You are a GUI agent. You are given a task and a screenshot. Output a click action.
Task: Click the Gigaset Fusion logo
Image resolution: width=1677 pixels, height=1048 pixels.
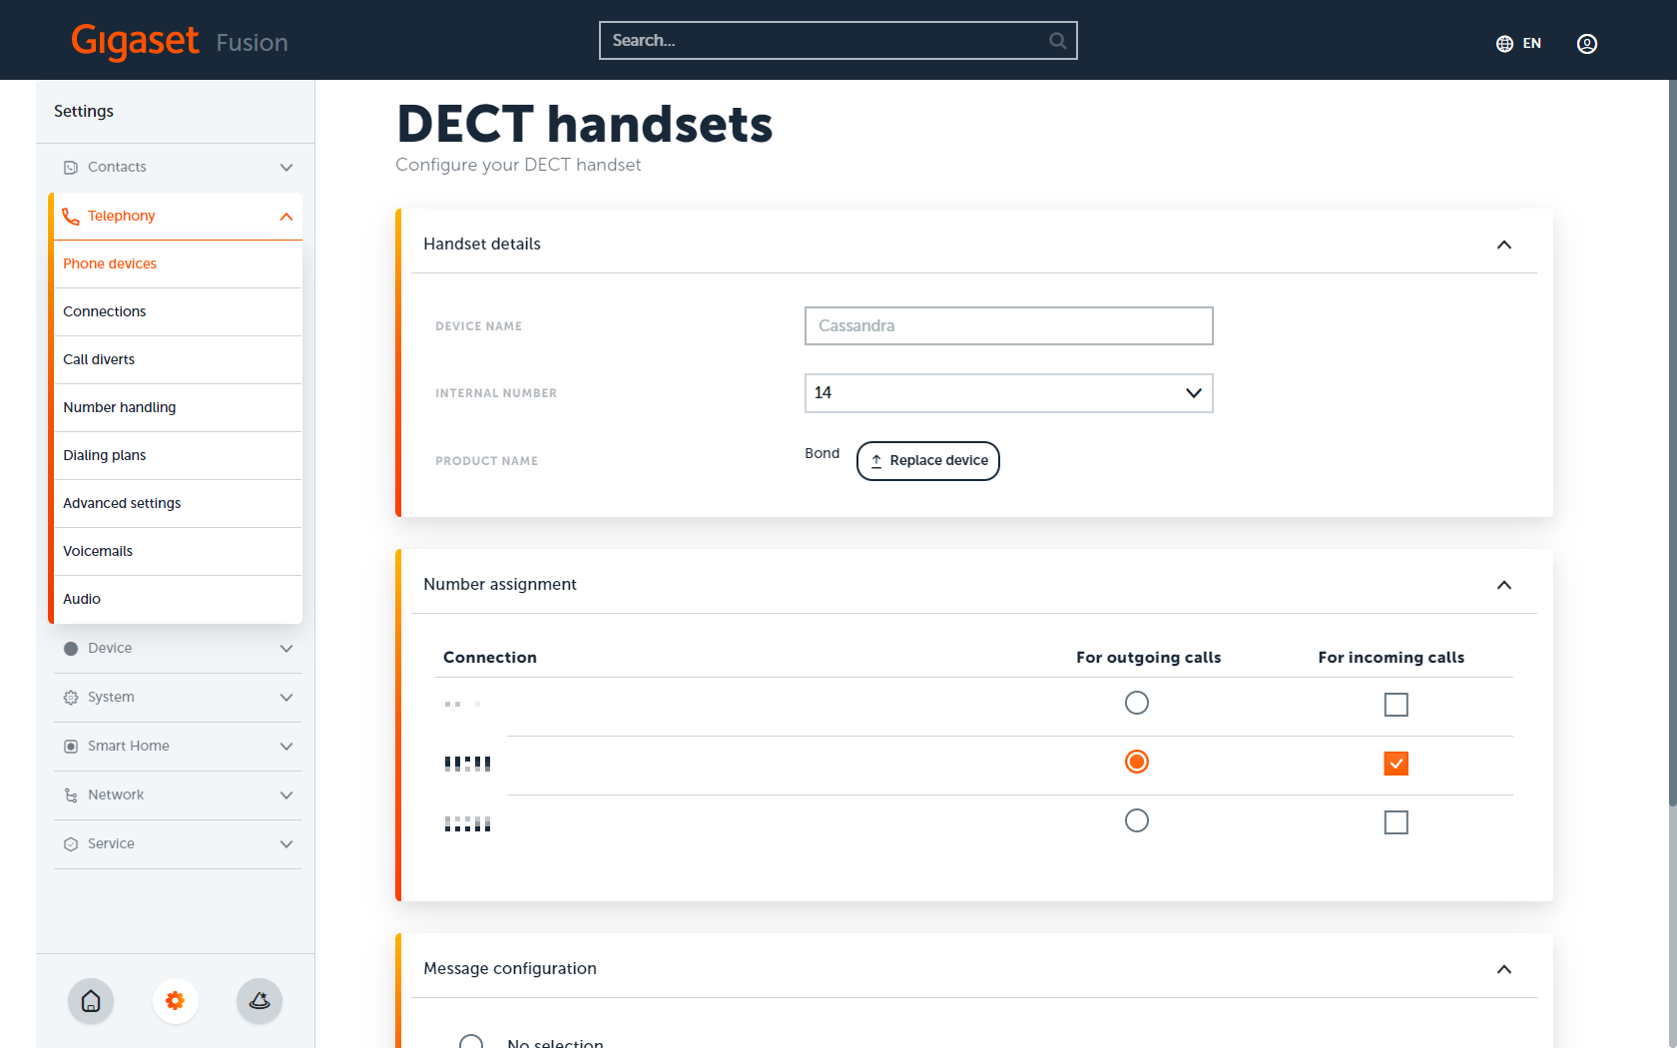pos(180,42)
